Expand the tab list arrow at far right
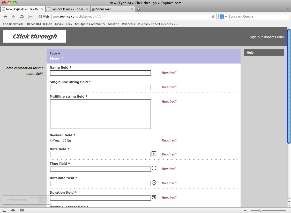The image size is (291, 213). (x=288, y=9)
